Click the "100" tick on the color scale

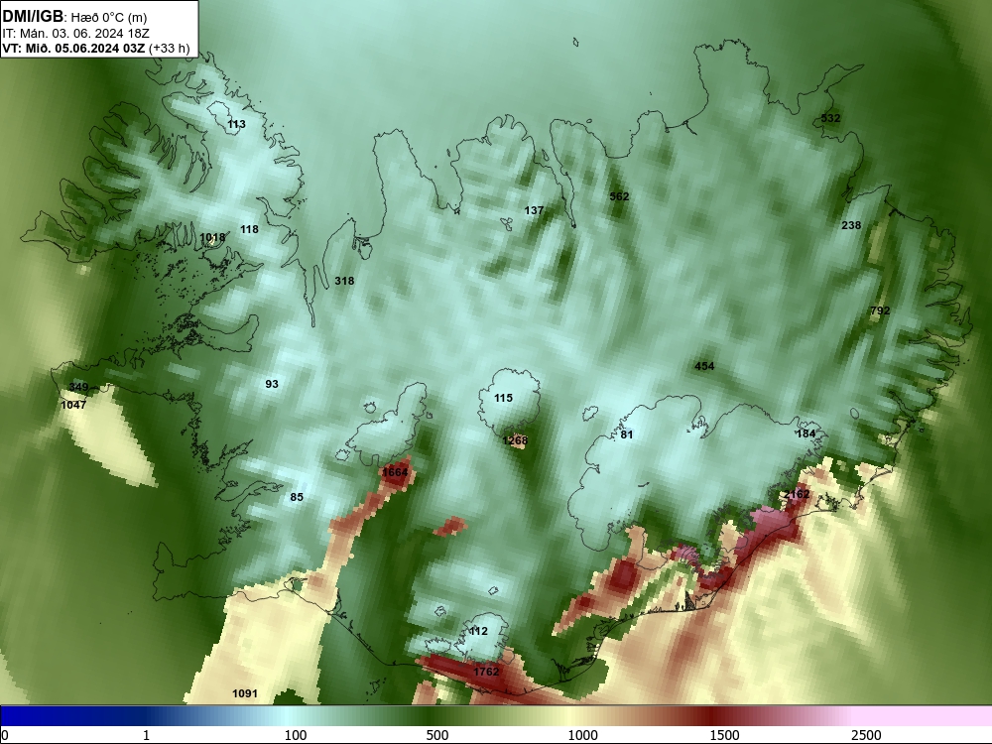pos(296,735)
